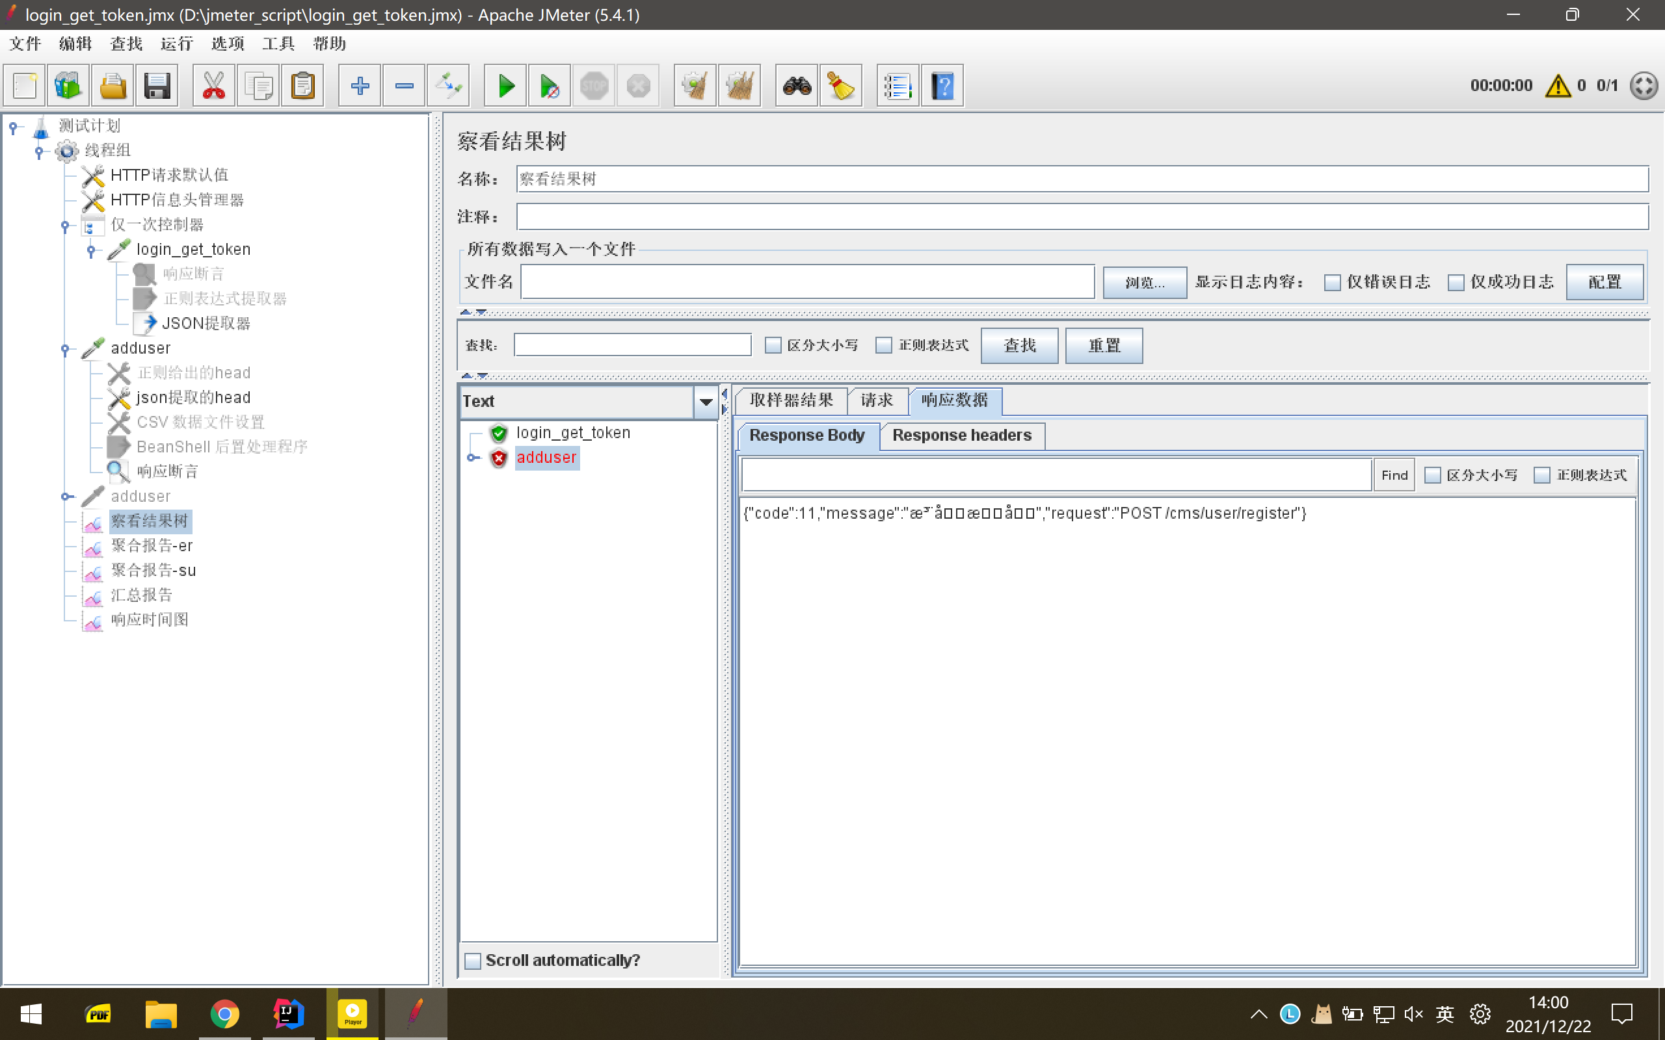The width and height of the screenshot is (1665, 1040).
Task: Click the Clear all broom icons
Action: pos(739,86)
